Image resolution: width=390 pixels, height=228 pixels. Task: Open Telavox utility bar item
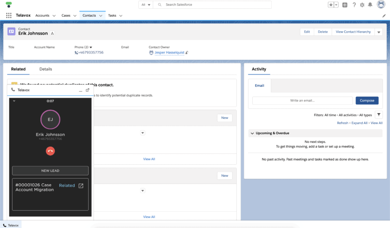pos(11,225)
